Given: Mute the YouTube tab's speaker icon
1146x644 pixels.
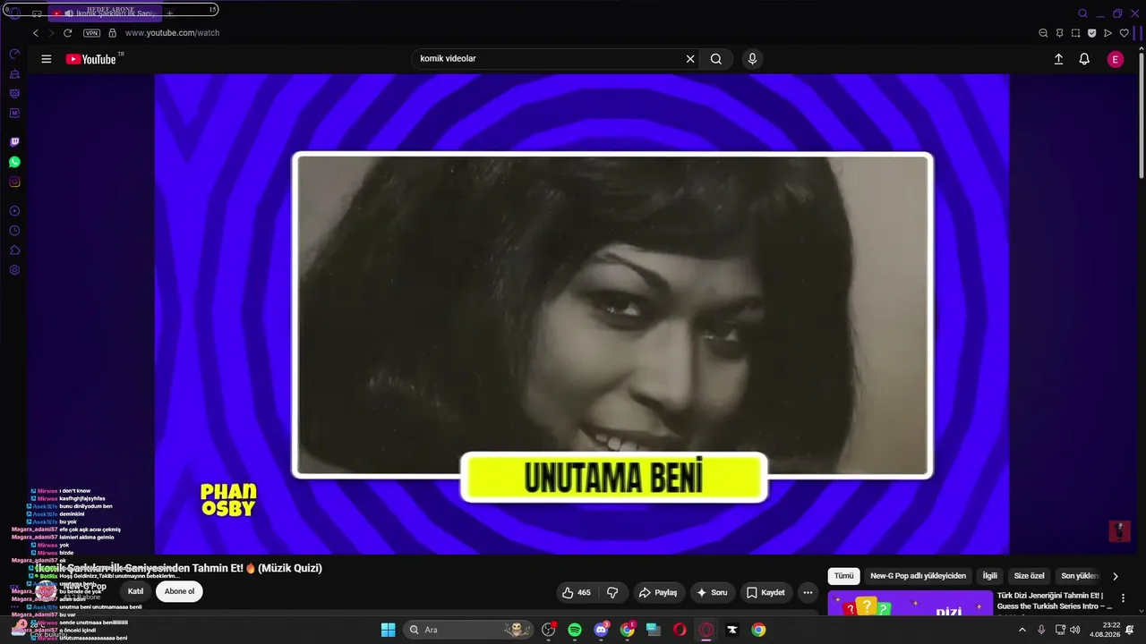Looking at the screenshot, I should [69, 13].
